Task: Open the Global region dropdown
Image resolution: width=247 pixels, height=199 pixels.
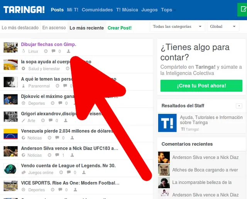Action: (x=223, y=27)
